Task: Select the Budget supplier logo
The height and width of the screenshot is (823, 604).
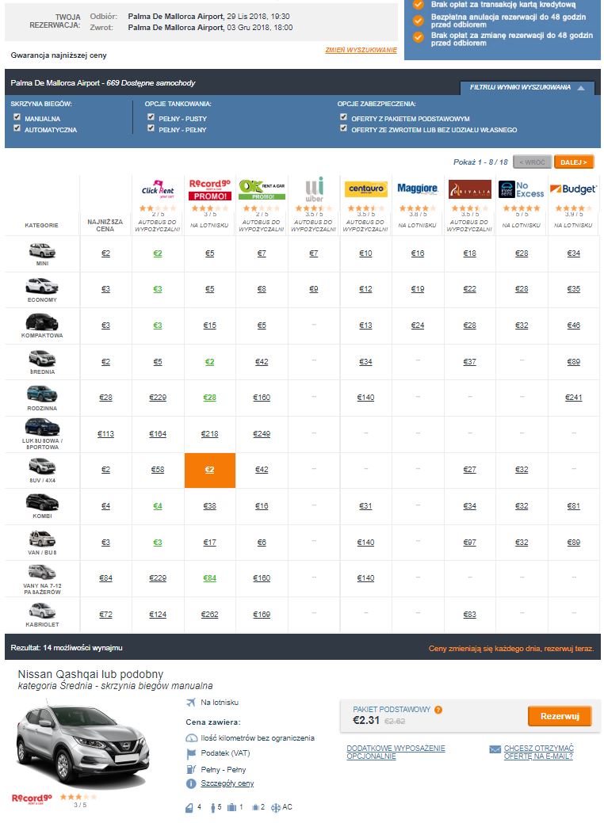Action: pos(573,189)
